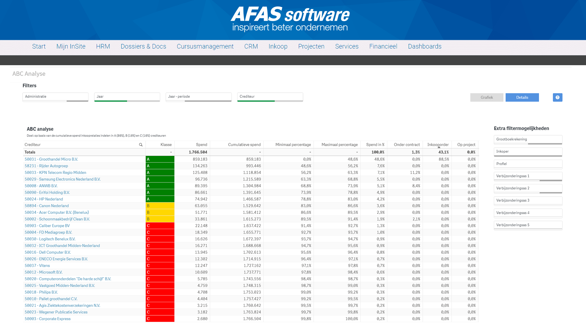Viewport: 586px width, 329px height.
Task: Click Onder contract value 11,2% for KPN
Action: click(x=415, y=173)
